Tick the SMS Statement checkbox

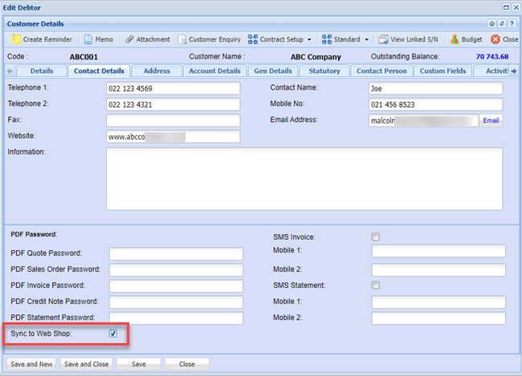pyautogui.click(x=375, y=285)
